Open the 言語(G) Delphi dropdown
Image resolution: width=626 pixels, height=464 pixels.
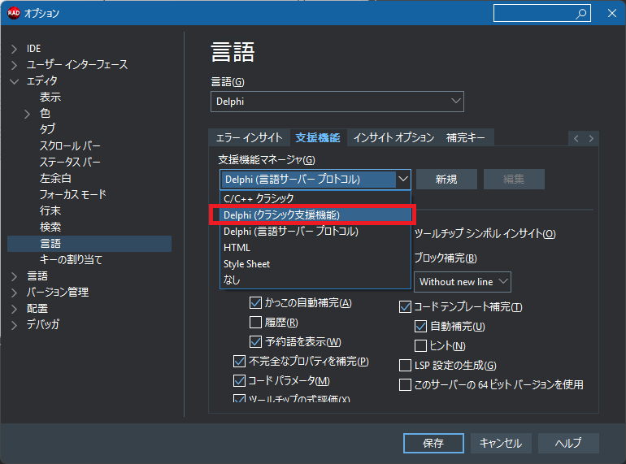[x=337, y=102]
